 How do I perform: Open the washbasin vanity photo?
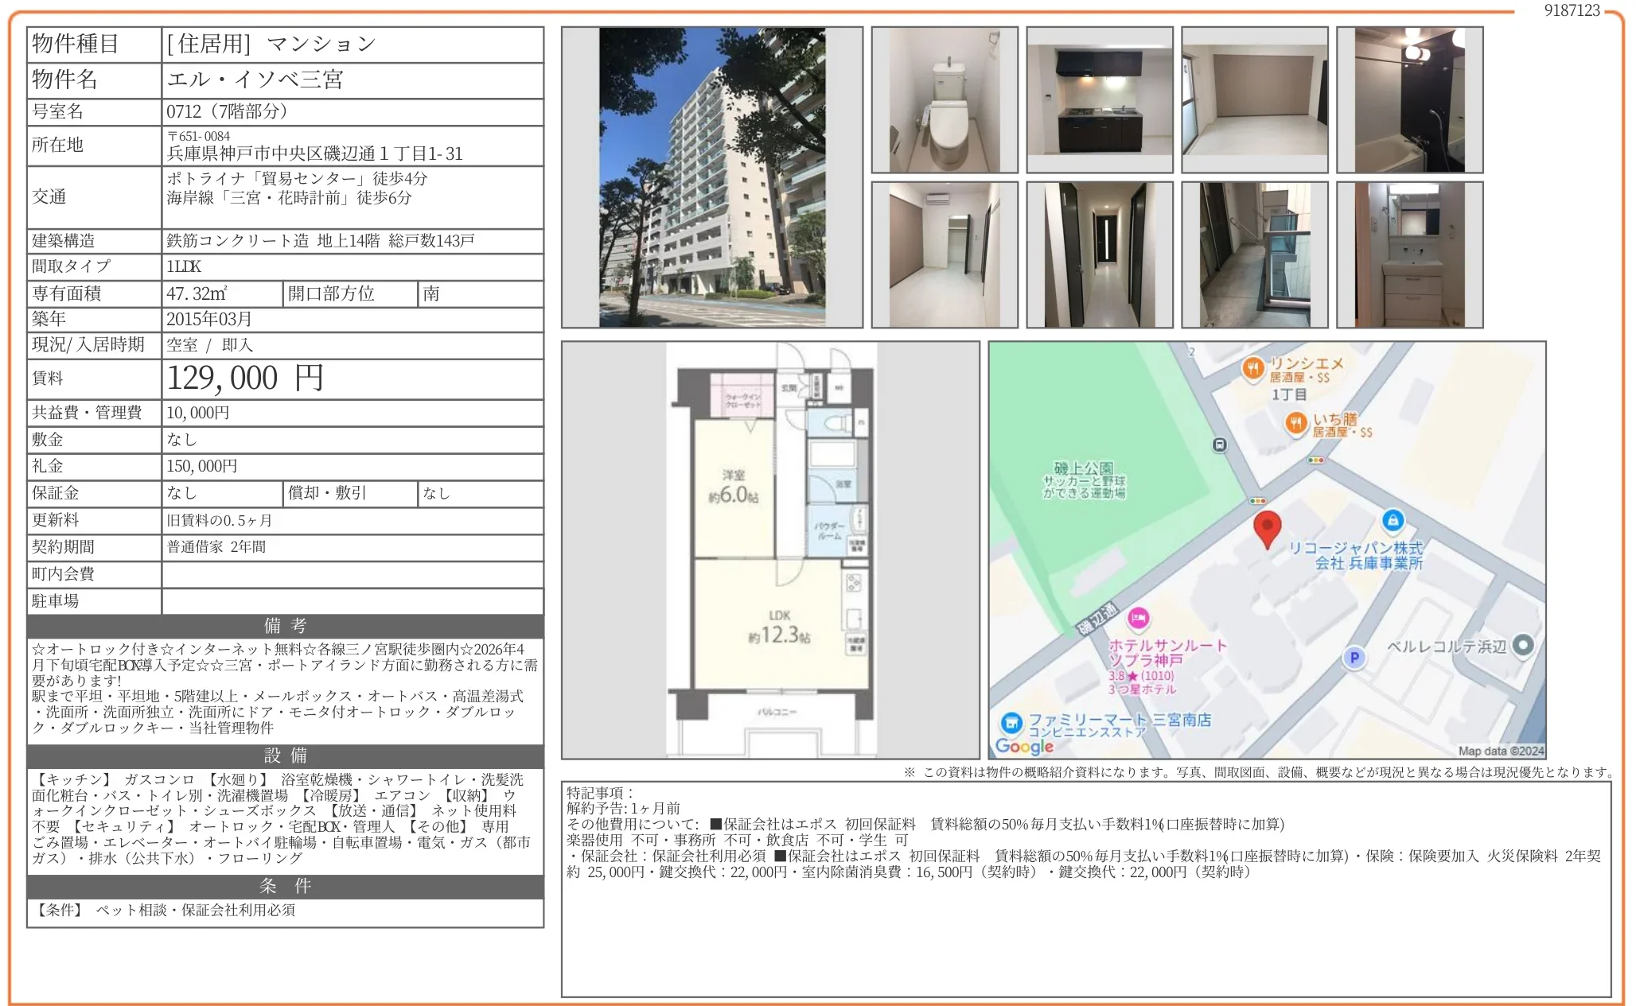[1409, 255]
